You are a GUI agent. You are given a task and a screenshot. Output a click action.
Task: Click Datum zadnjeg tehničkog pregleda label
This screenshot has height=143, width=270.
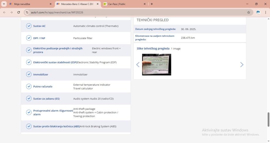click(x=156, y=29)
